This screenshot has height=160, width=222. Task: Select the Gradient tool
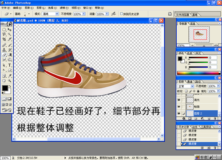pos(10,55)
